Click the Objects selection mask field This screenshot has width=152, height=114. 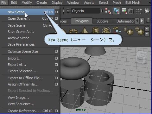85,11
